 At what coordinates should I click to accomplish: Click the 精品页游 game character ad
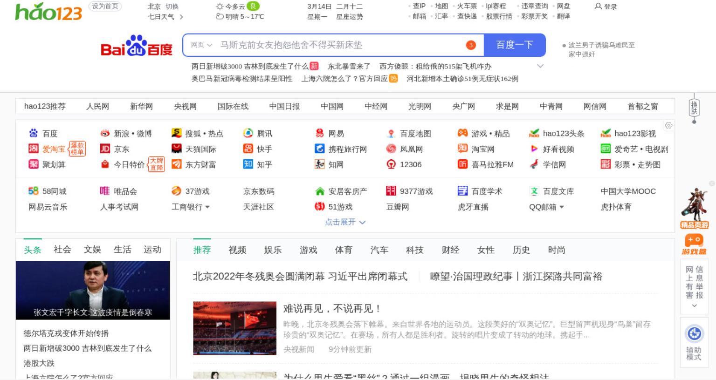[x=694, y=208]
